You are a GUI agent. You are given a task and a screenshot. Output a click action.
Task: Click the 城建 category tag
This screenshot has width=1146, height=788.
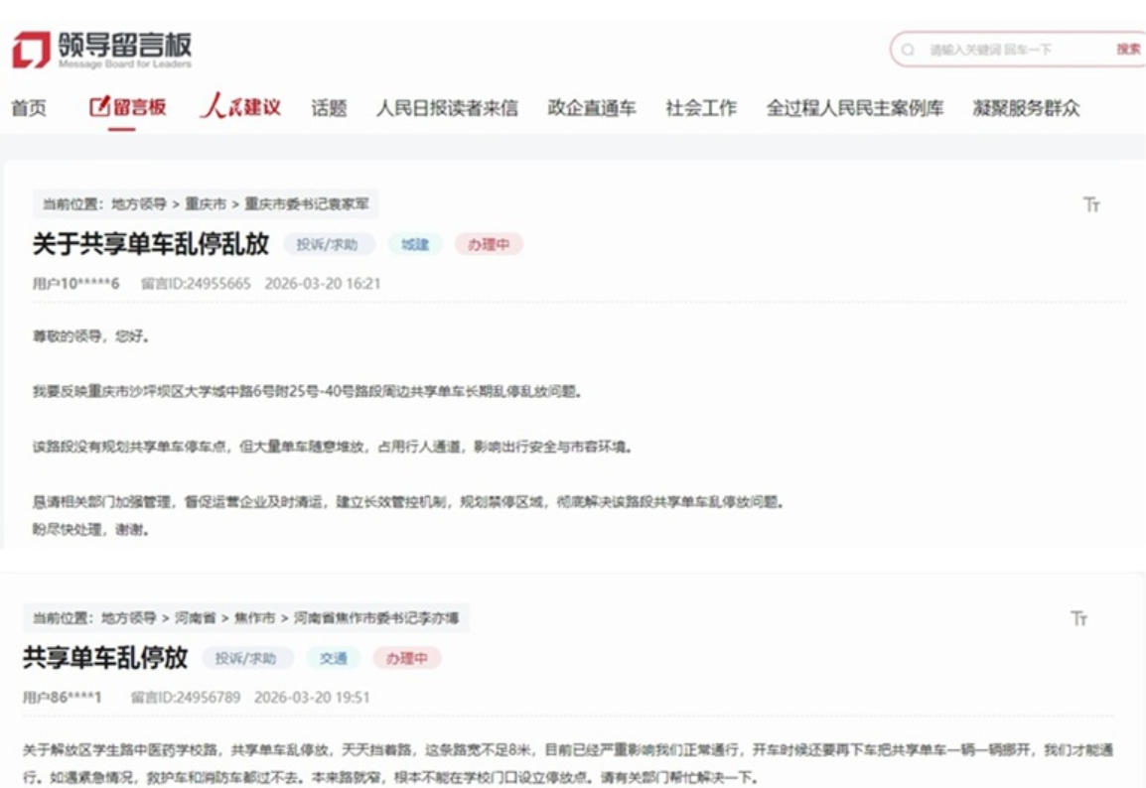(415, 245)
